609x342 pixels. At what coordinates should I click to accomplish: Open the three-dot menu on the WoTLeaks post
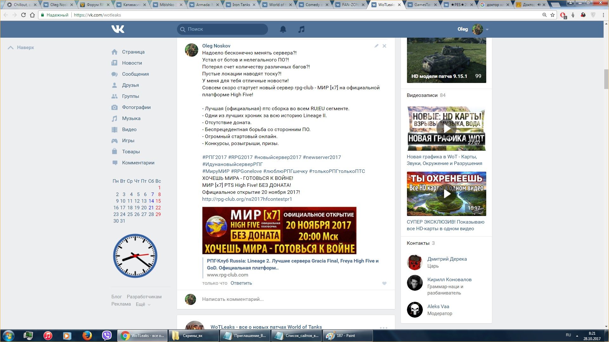(383, 327)
